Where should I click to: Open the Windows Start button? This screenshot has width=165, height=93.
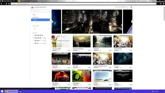[2, 91]
